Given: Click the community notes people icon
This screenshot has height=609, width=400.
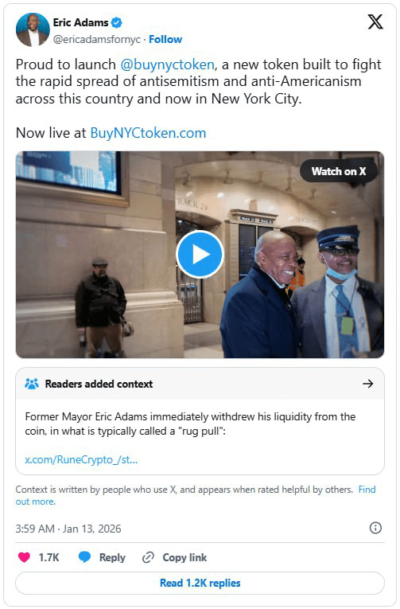Looking at the screenshot, I should [32, 384].
